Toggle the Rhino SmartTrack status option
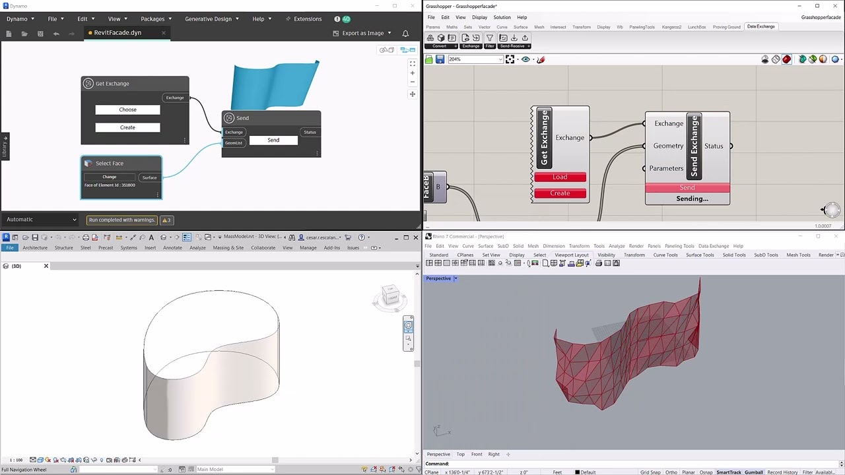Screen dimensions: 845x475 729,472
